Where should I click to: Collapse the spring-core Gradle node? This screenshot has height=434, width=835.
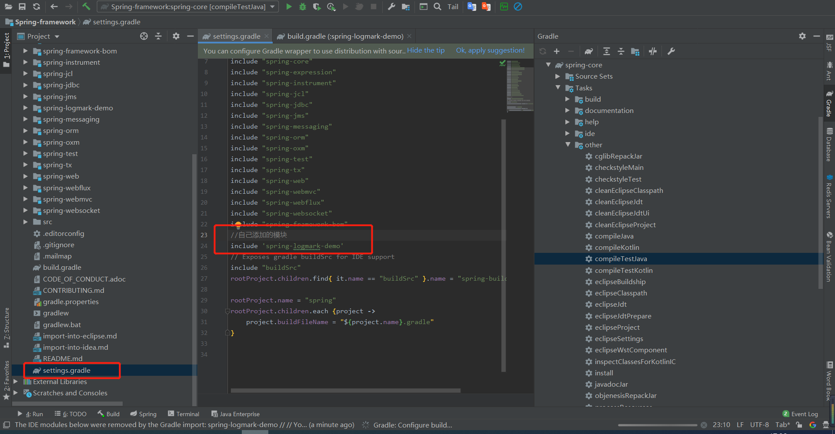click(548, 65)
